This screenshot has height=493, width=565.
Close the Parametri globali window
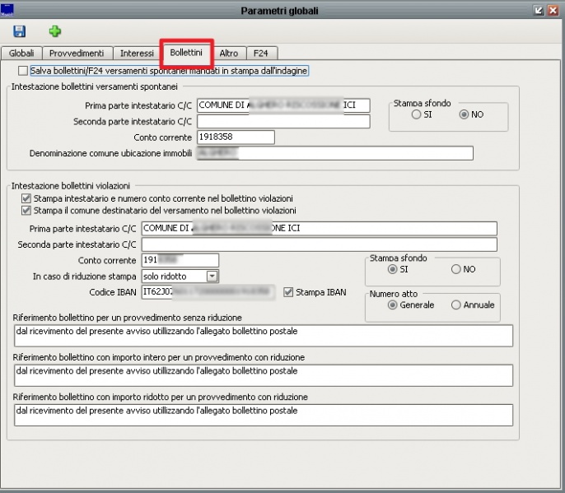coord(553,10)
